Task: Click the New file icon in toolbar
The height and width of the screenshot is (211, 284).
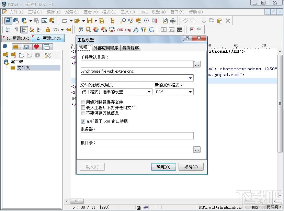Action: (x=65, y=21)
